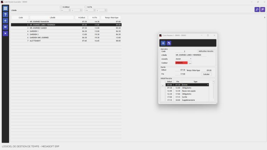Click the Temps théorique field showing 09:00

(207, 70)
